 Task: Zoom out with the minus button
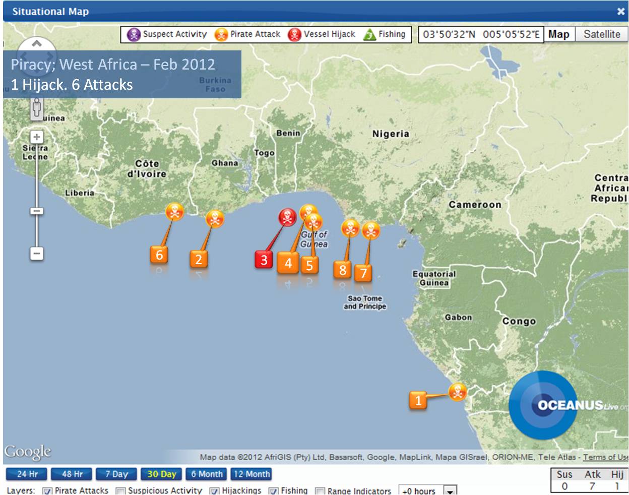click(37, 253)
